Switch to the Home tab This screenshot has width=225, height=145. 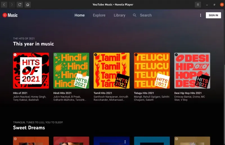80,15
